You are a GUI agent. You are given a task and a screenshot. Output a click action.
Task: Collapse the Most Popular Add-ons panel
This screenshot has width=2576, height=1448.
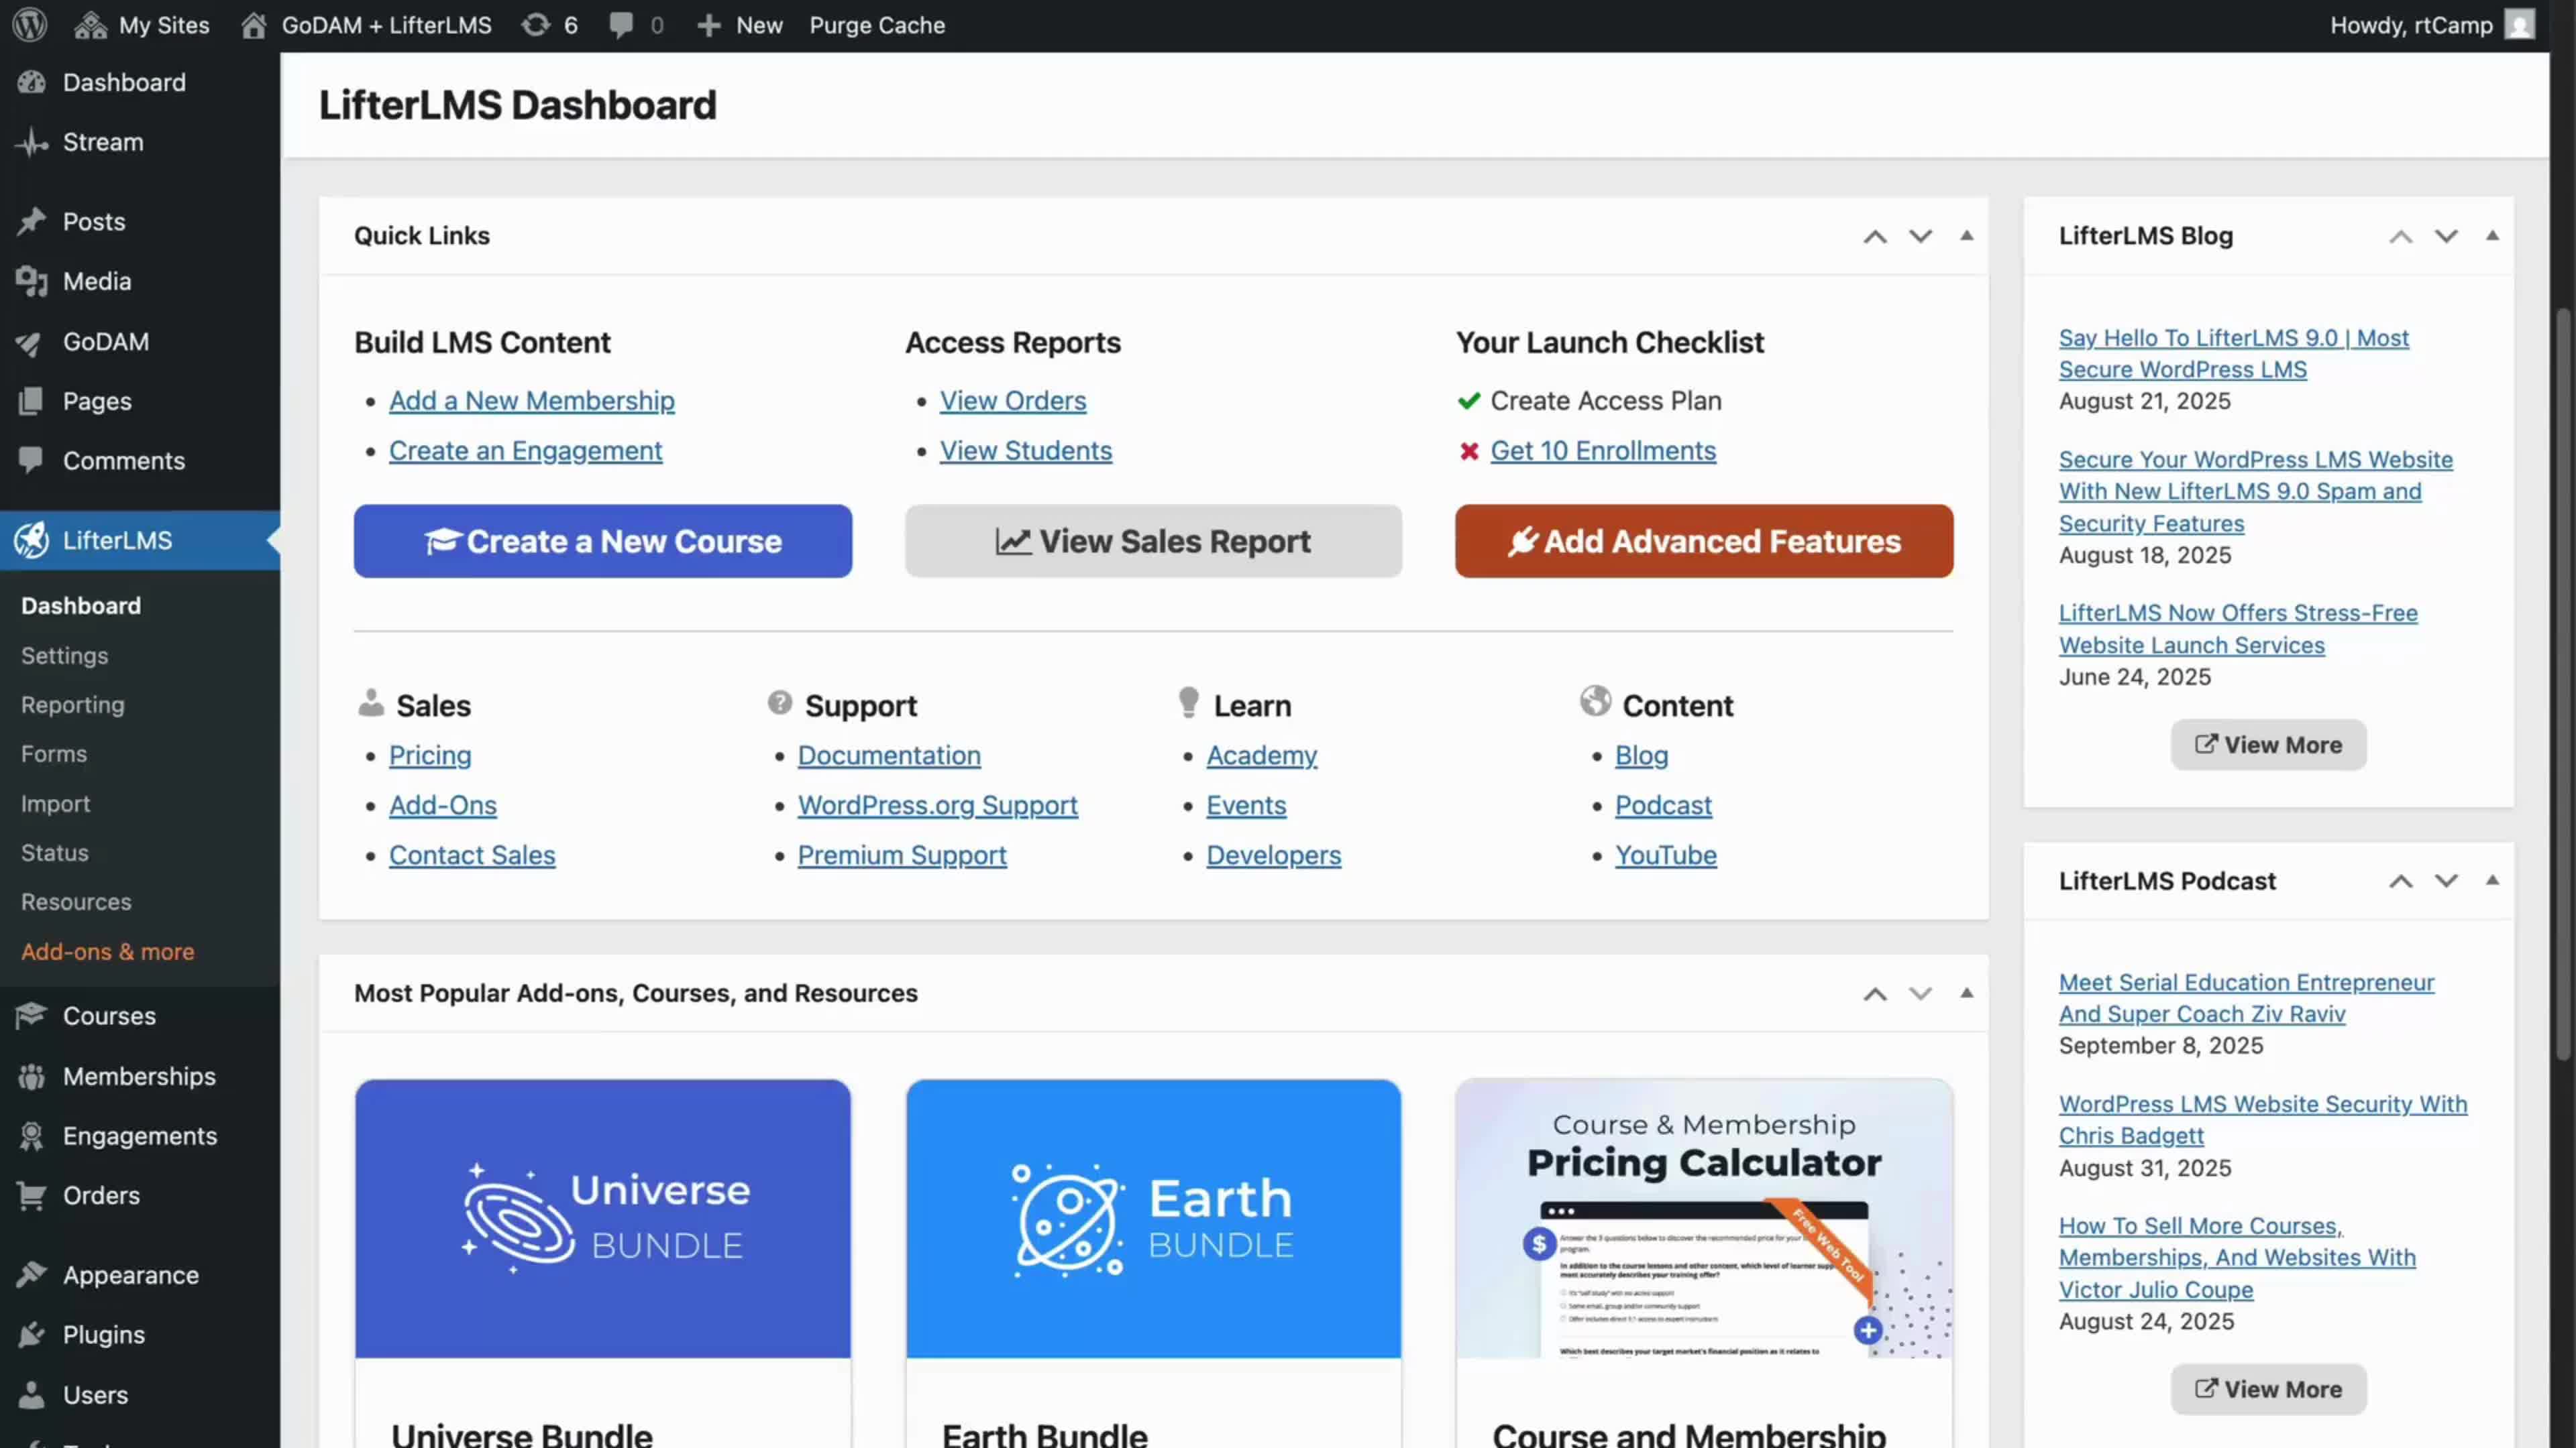pos(1967,993)
